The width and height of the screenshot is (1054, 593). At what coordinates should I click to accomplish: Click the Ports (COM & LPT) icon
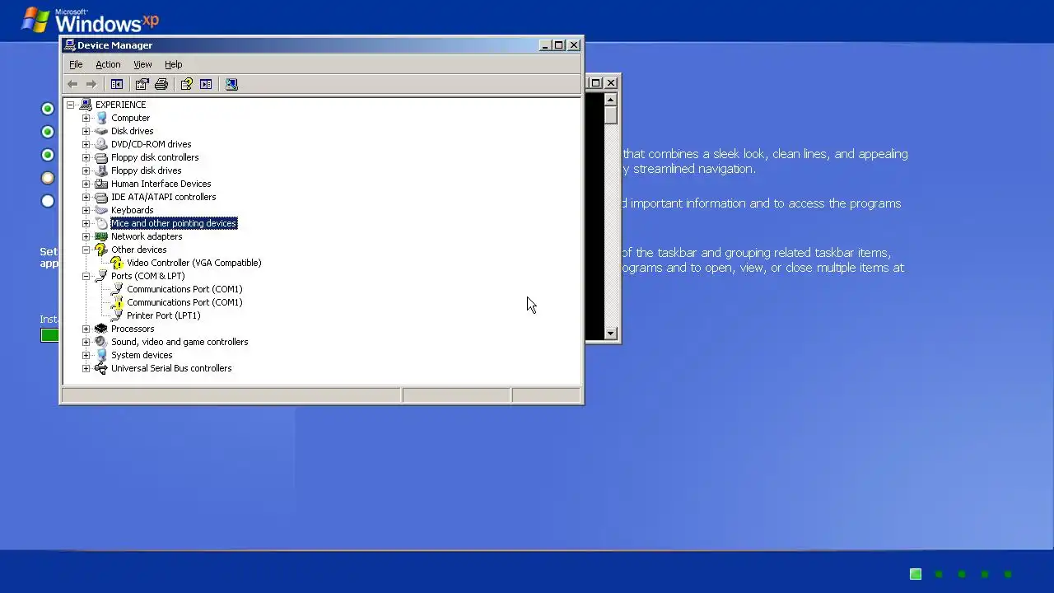[101, 276]
